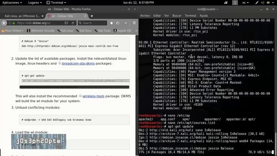Open Exploit-DB bookmark
The width and height of the screenshot is (277, 156).
(122, 31)
